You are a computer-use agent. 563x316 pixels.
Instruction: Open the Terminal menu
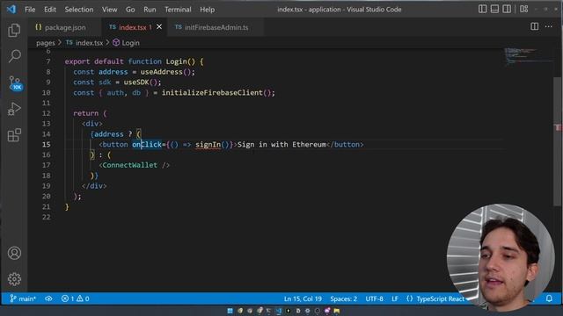178,10
